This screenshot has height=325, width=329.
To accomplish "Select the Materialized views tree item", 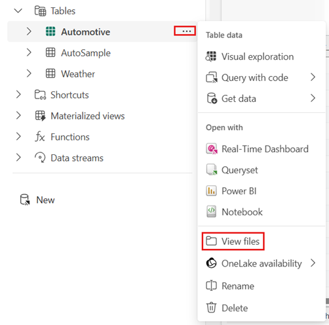I will [x=102, y=116].
